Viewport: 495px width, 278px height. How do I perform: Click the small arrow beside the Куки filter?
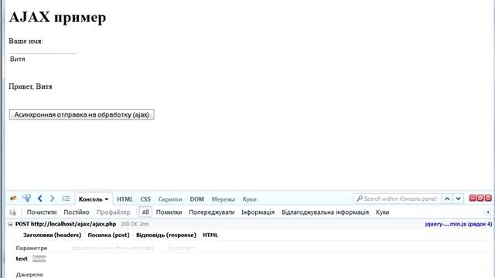click(x=488, y=212)
